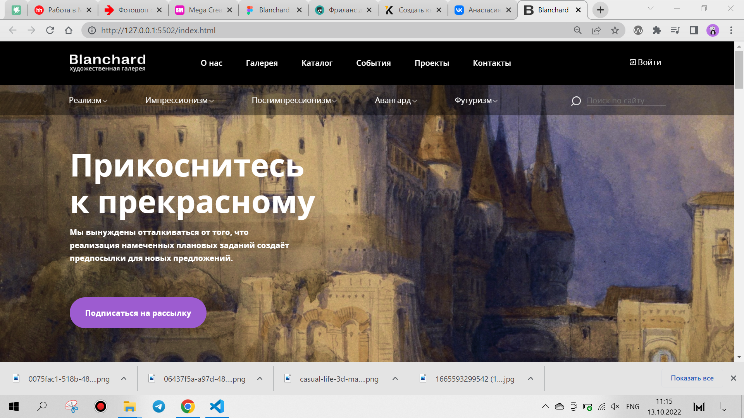
Task: Open the Каталог menu item
Action: [x=317, y=63]
